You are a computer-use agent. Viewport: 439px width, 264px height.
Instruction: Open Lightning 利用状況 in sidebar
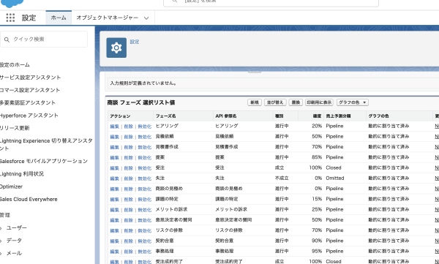(22, 174)
